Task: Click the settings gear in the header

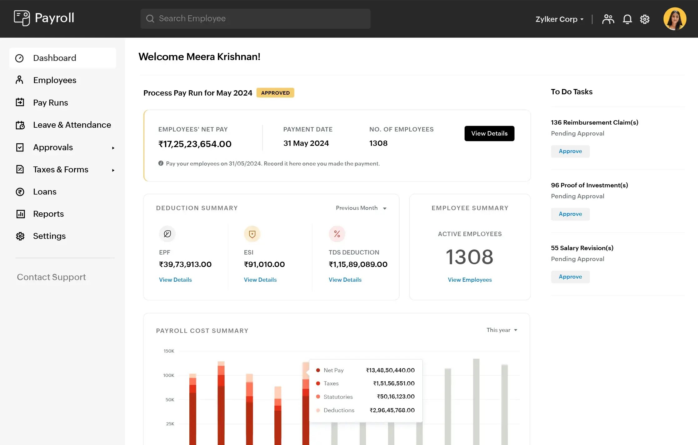Action: pyautogui.click(x=645, y=19)
